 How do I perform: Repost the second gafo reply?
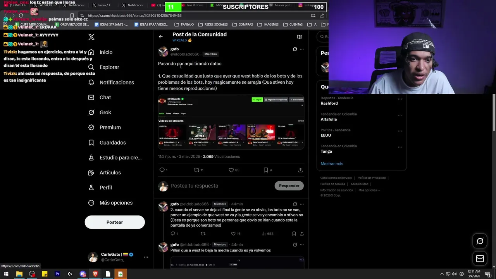tap(203, 234)
